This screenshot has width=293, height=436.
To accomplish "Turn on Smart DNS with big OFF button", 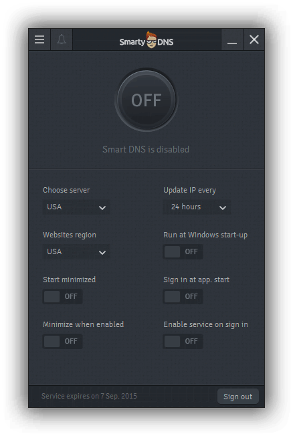I will tap(146, 100).
